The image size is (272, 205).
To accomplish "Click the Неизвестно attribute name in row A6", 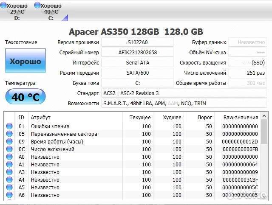I will [45, 195].
